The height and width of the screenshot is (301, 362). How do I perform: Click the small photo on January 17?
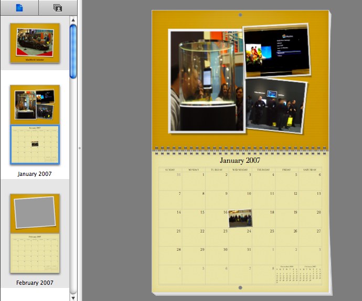point(240,218)
